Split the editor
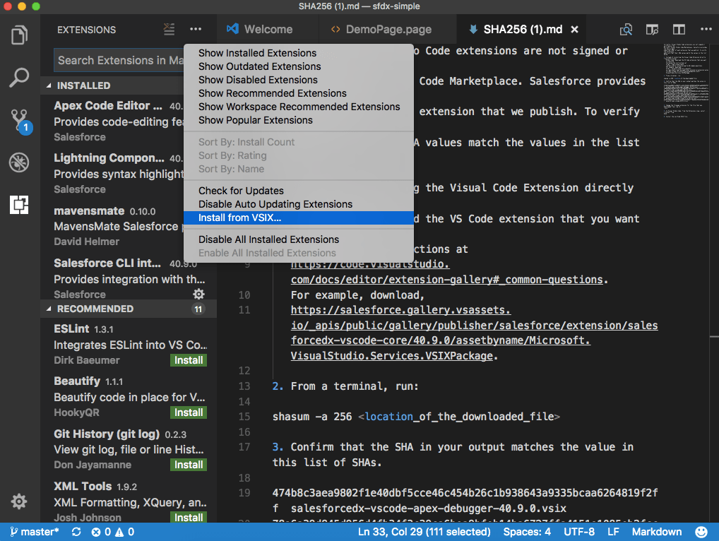 [x=679, y=30]
